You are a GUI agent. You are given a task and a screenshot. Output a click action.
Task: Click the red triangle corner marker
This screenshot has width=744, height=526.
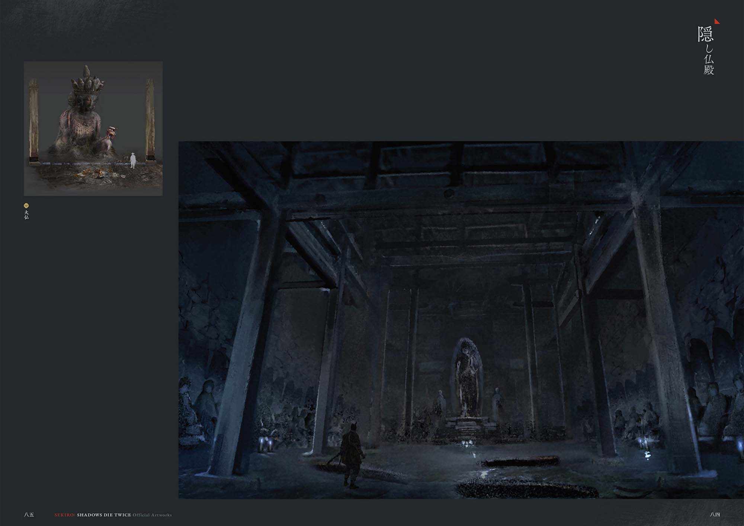716,22
